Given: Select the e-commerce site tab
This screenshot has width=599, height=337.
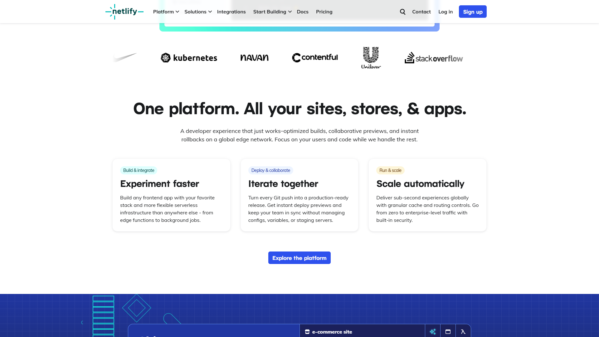Looking at the screenshot, I should [332, 332].
